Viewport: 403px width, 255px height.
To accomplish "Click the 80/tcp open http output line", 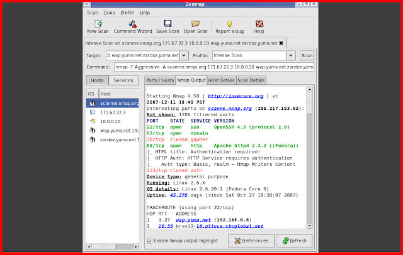I will [222, 146].
